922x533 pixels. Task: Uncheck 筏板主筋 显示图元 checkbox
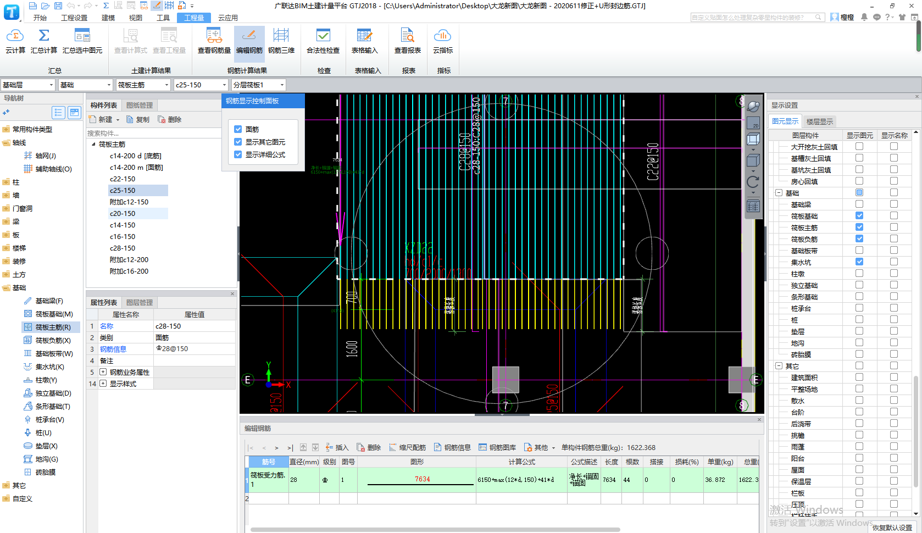859,227
